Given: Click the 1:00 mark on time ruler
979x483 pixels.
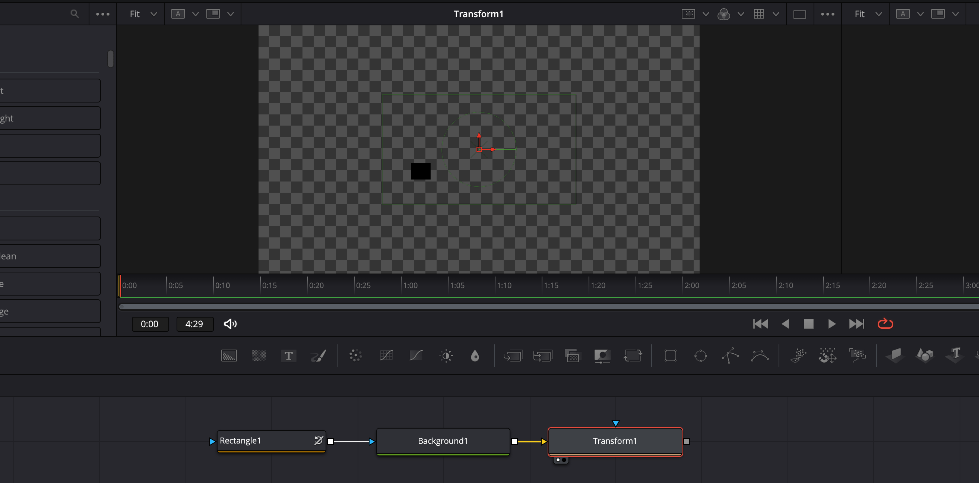Looking at the screenshot, I should pyautogui.click(x=410, y=285).
